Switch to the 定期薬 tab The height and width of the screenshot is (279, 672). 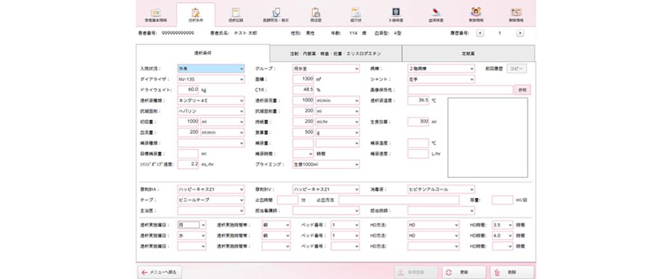pyautogui.click(x=469, y=53)
